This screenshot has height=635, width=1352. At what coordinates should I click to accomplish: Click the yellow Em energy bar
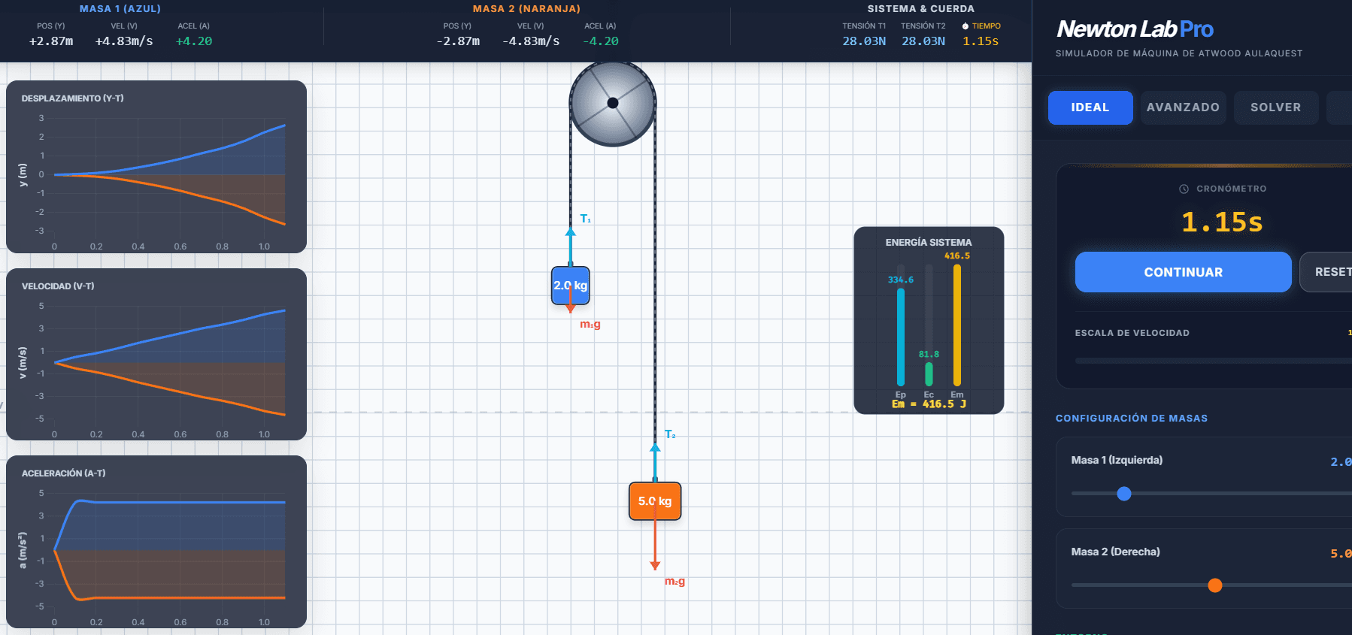tap(957, 325)
